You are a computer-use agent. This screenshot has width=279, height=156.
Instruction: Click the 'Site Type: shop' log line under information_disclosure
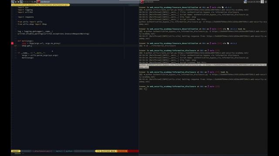(x=167, y=60)
